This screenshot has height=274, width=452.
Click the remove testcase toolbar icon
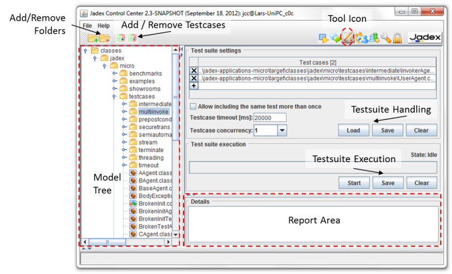click(132, 38)
